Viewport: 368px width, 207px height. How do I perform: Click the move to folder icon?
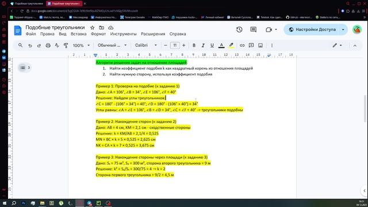tap(101, 28)
